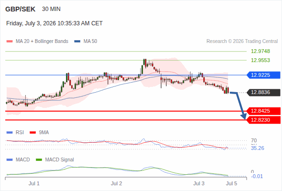Image resolution: width=282 pixels, height=191 pixels.
Task: Click the Jul 3 date axis label
Action: tap(199, 183)
